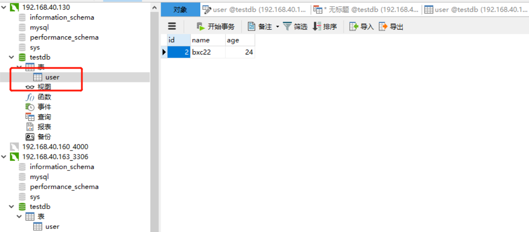Click the grey 192.168.40.160_4000 connection icon
This screenshot has height=232, width=529.
tap(15, 147)
